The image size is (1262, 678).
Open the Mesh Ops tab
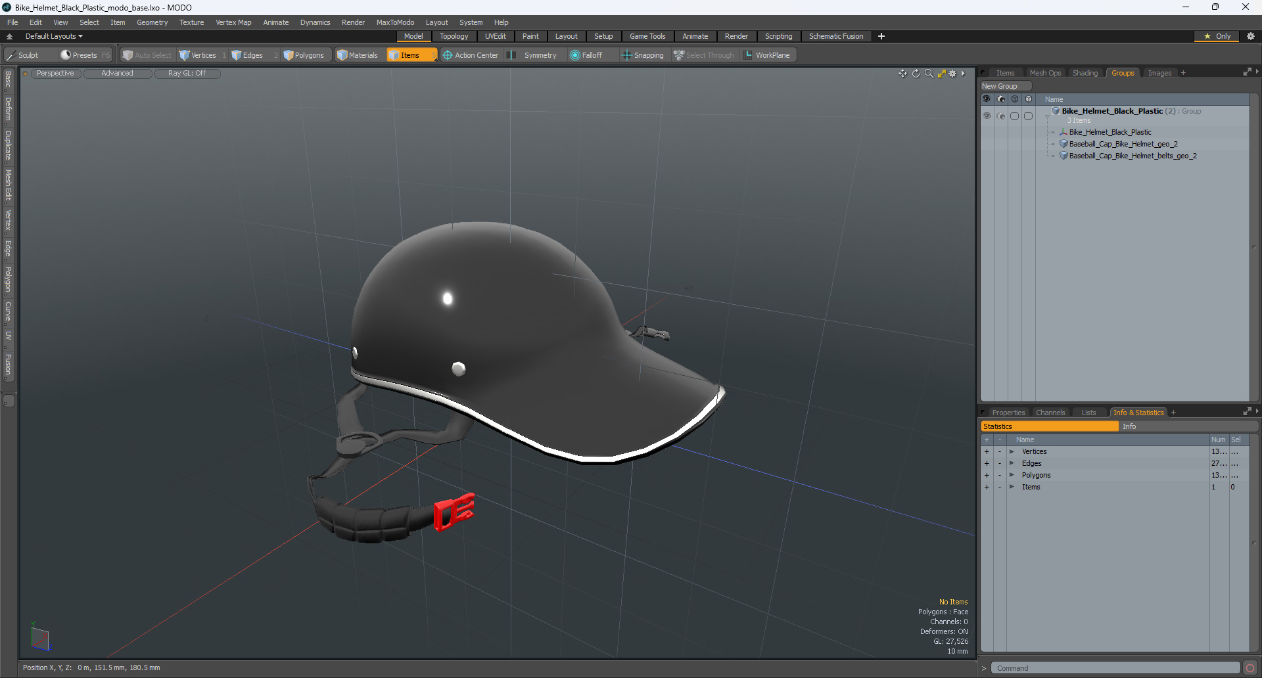pos(1045,73)
